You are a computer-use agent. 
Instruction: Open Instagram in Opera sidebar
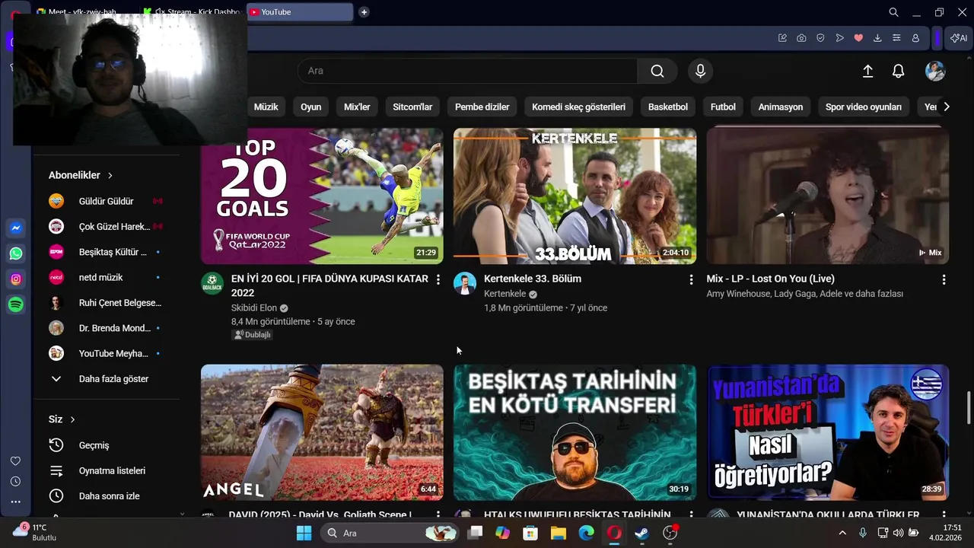(x=15, y=279)
